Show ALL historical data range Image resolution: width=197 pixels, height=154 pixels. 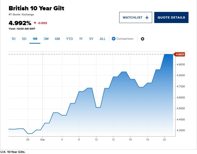pos(102,39)
